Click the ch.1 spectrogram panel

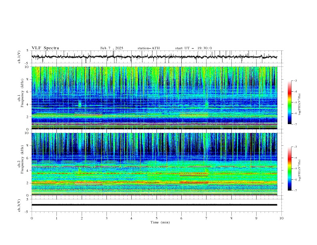pos(154,98)
